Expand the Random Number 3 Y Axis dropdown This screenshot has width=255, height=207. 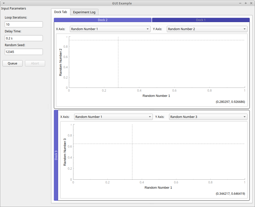[208, 117]
